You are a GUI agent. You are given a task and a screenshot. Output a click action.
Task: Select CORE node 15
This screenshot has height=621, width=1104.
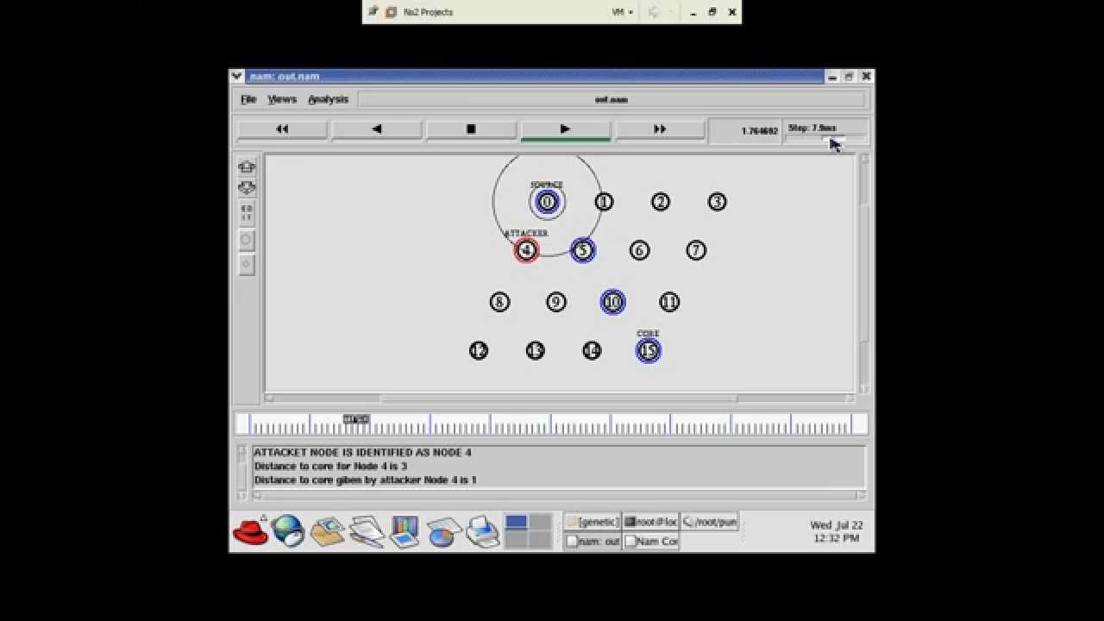649,350
